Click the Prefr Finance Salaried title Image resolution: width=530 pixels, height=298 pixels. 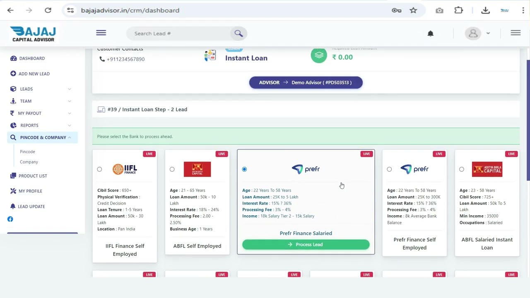pos(306,233)
